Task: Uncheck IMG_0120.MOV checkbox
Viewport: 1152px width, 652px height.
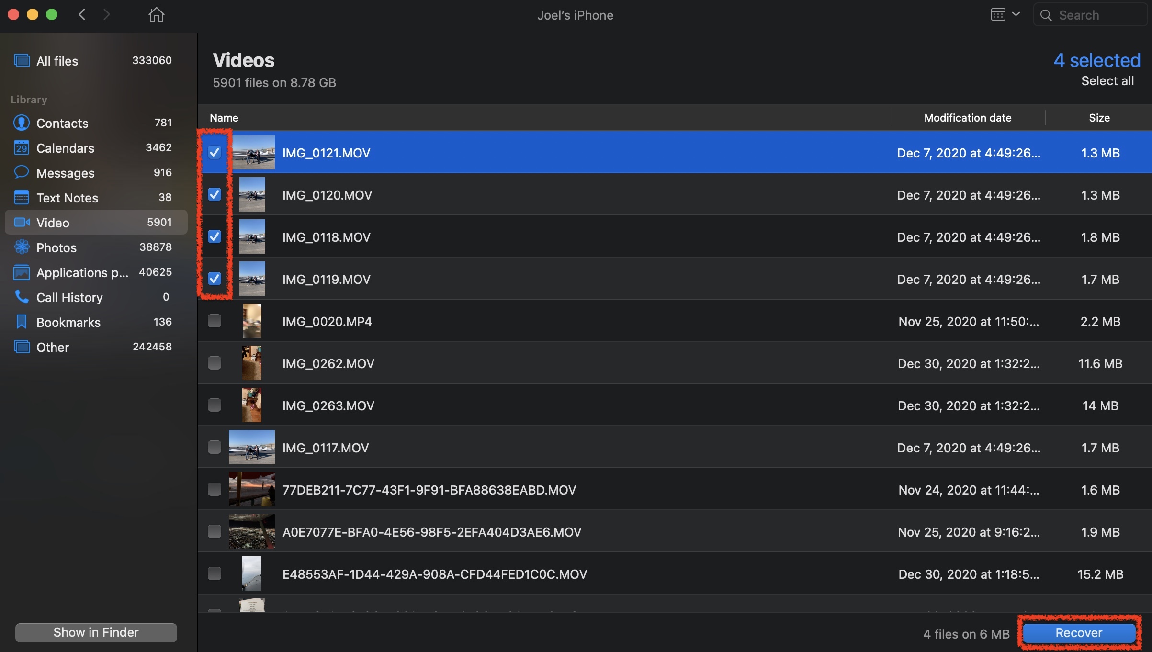Action: (x=215, y=194)
